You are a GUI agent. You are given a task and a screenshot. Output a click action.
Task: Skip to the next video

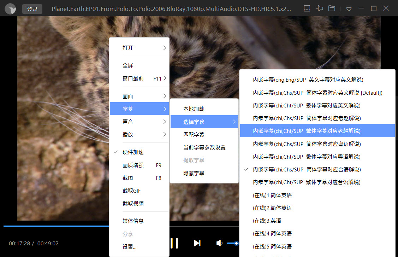tap(197, 243)
